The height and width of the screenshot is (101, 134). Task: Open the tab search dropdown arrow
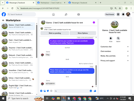click(x=3, y=3)
